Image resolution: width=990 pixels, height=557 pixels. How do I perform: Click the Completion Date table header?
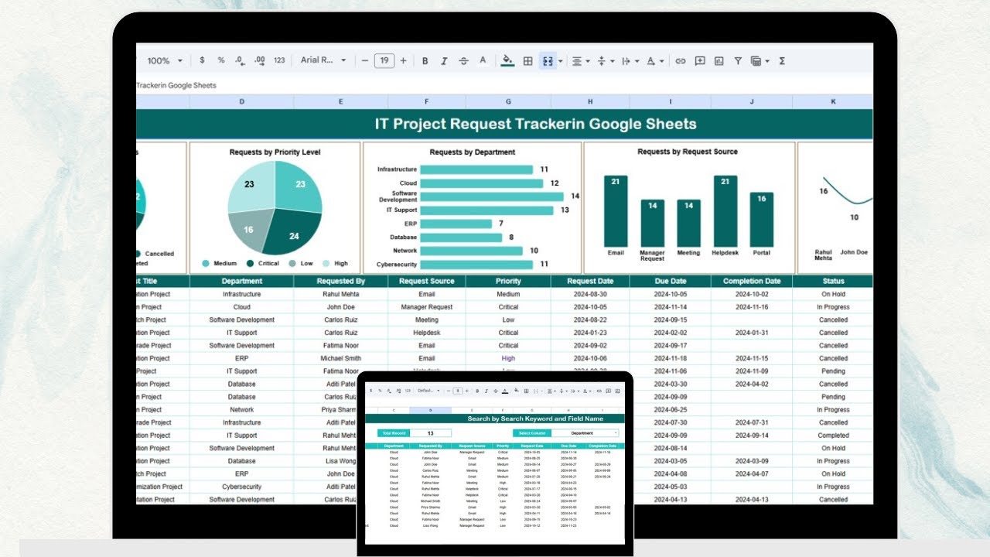(x=752, y=281)
